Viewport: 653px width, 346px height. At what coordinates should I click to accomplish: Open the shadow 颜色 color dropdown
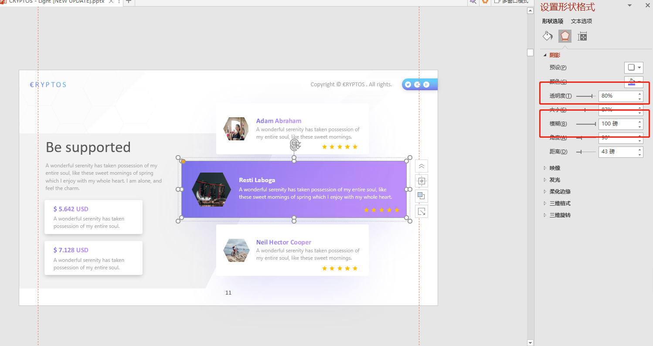tap(634, 81)
